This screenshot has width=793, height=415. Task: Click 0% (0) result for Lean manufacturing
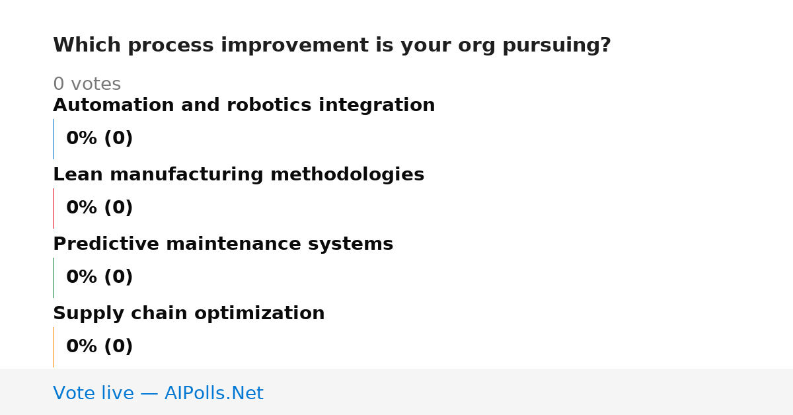pos(100,208)
